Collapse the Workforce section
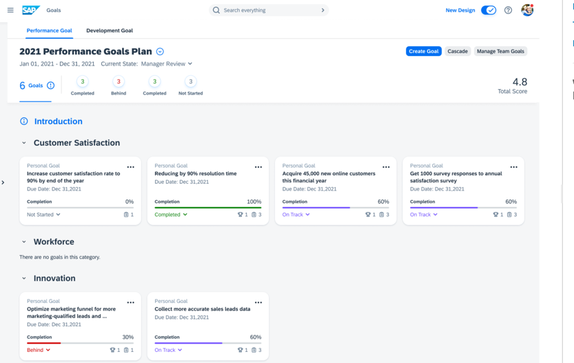574x363 pixels. coord(24,242)
